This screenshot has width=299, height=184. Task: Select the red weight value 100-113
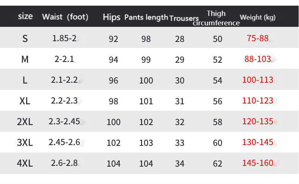tap(257, 80)
